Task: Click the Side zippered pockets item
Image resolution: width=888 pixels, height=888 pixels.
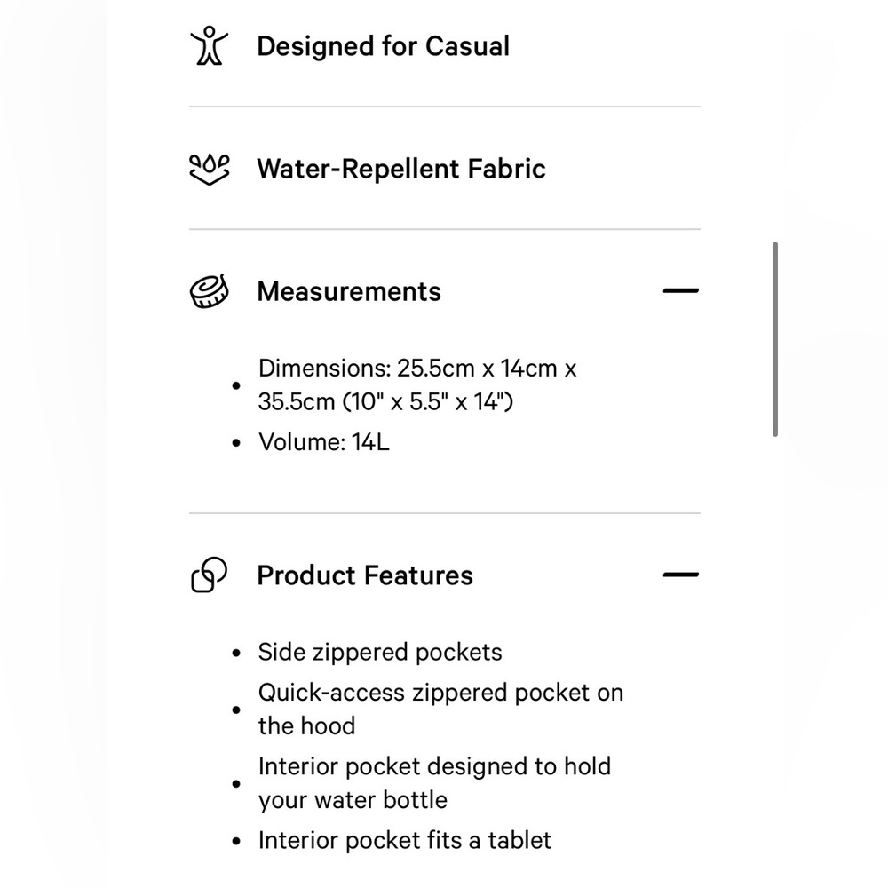Action: 380,653
